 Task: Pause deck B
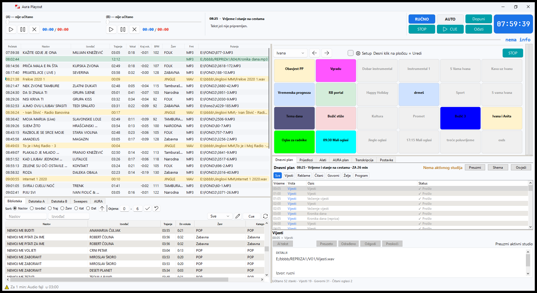point(123,29)
